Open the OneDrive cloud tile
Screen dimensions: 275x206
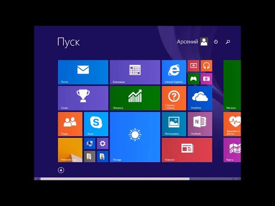tap(200, 98)
